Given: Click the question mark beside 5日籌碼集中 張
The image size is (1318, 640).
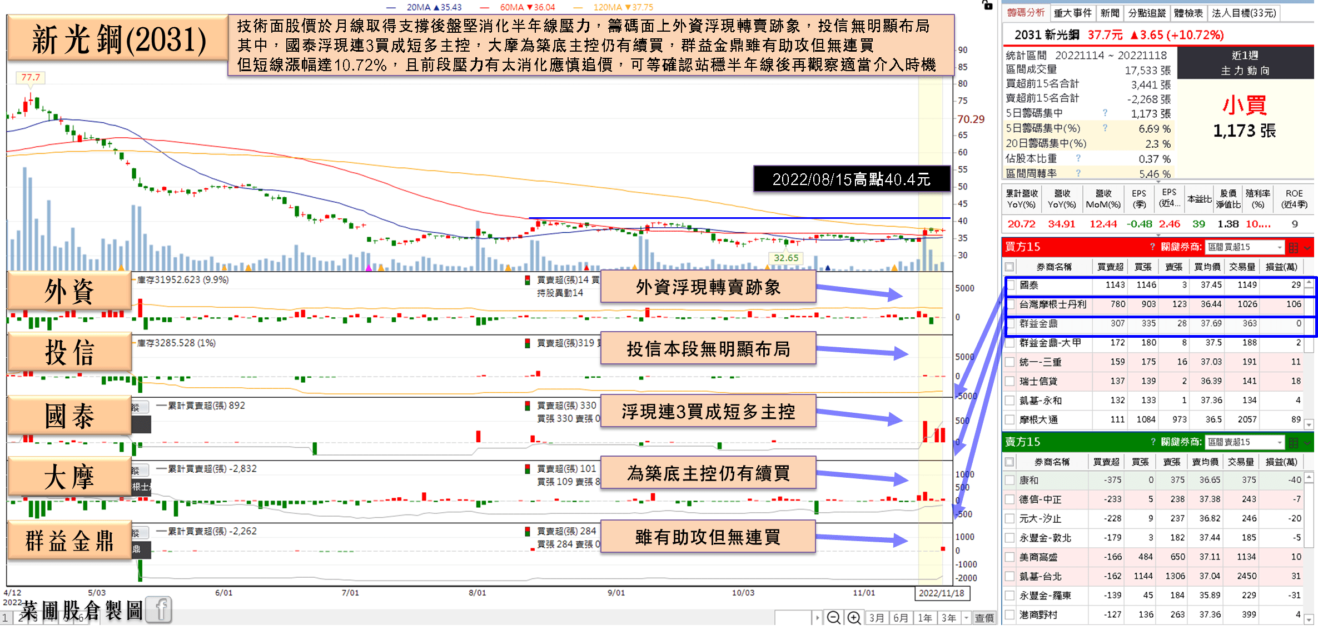Looking at the screenshot, I should (1105, 113).
